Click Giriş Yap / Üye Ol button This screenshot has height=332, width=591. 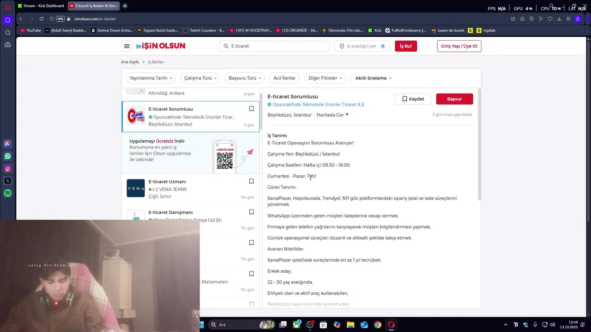(459, 46)
